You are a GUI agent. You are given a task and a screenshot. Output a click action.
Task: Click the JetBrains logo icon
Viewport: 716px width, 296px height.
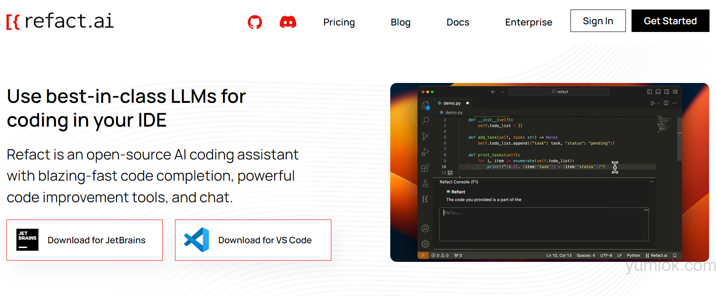coord(27,240)
